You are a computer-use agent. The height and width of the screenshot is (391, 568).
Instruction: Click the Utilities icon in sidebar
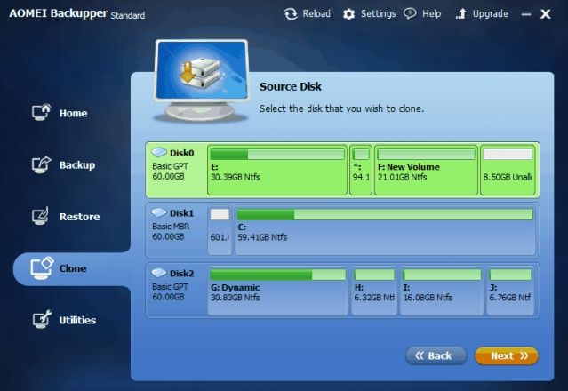41,319
